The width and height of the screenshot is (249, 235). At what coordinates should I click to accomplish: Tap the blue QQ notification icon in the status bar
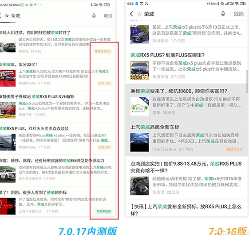point(137,4)
